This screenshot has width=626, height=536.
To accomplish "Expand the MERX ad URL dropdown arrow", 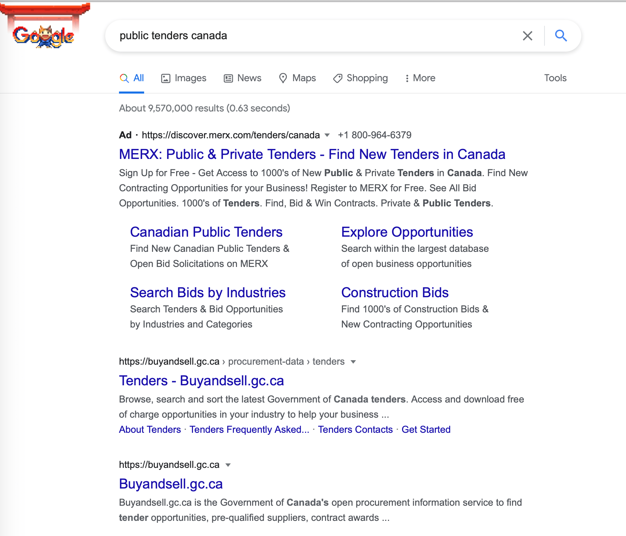I will tap(327, 135).
